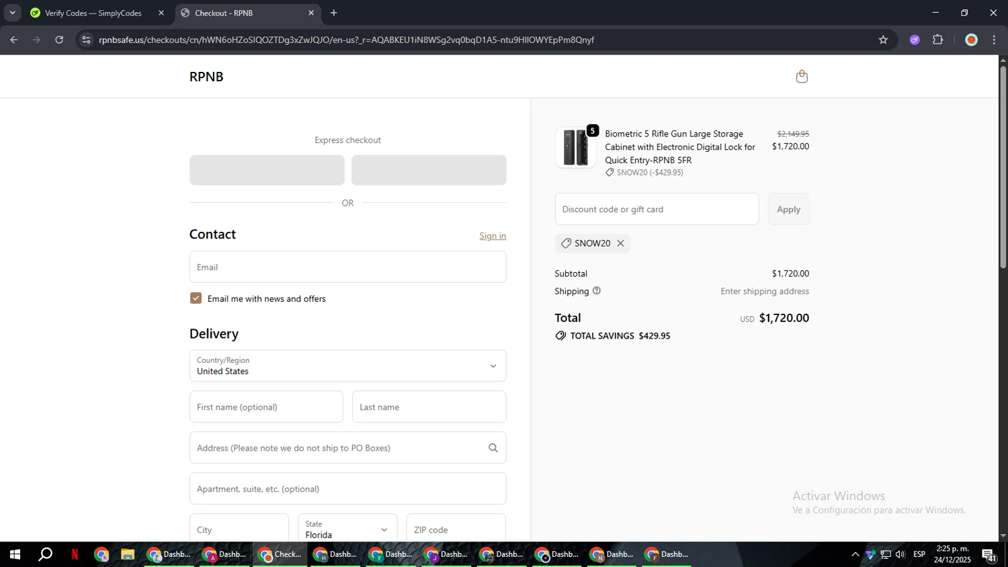Open the Chrome profile avatar
Image resolution: width=1008 pixels, height=567 pixels.
click(x=971, y=40)
